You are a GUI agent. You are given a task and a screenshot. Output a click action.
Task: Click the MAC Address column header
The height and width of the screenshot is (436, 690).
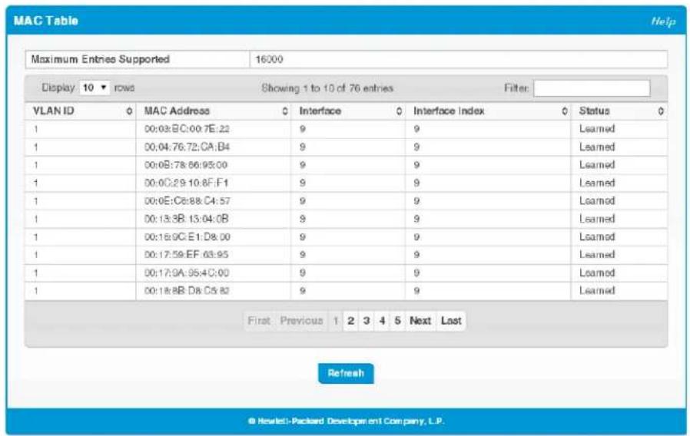[177, 111]
